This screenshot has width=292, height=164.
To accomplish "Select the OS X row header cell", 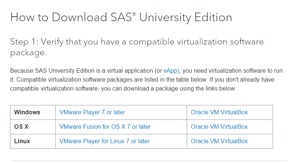I will point(21,127).
